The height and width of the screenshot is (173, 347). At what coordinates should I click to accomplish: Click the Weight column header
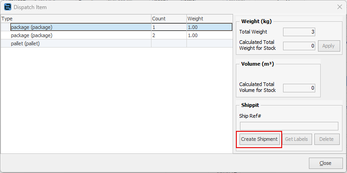(x=210, y=19)
